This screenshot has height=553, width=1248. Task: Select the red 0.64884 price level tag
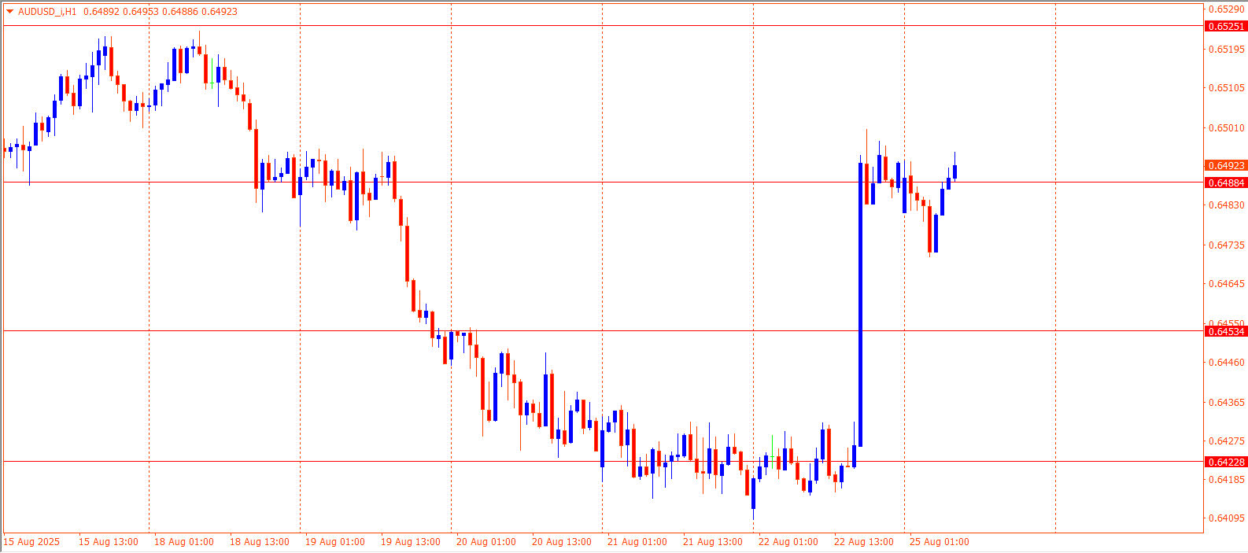1226,182
